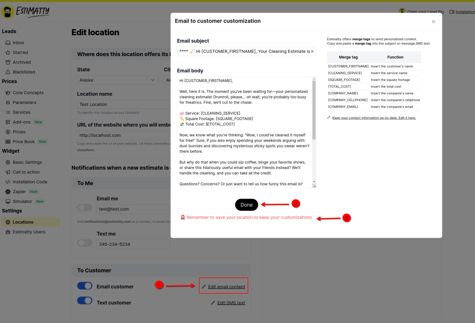The height and width of the screenshot is (323, 475).
Task: Open the Locations settings page
Action: coord(31,222)
